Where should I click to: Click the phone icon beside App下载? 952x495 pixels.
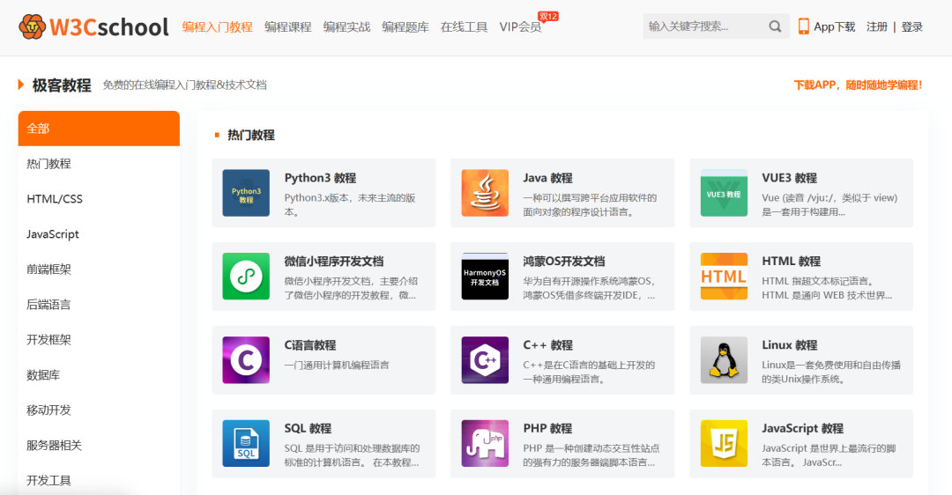(x=803, y=26)
